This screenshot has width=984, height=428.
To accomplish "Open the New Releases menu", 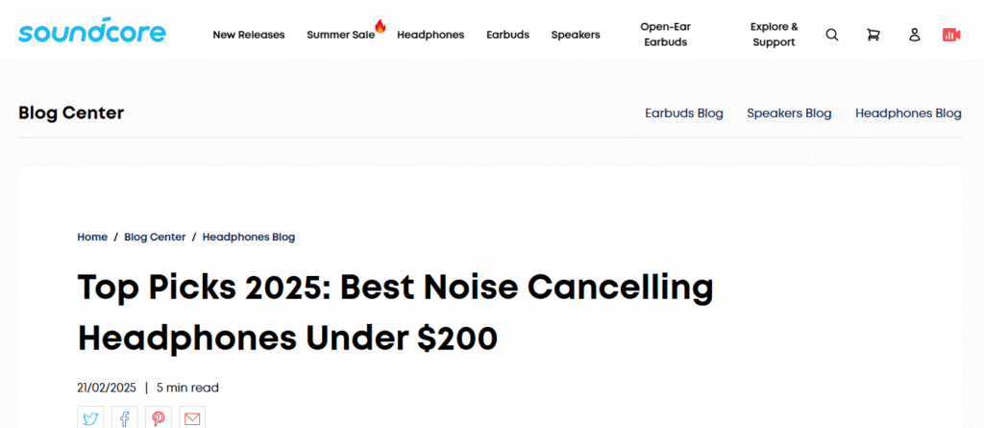I will [x=249, y=35].
